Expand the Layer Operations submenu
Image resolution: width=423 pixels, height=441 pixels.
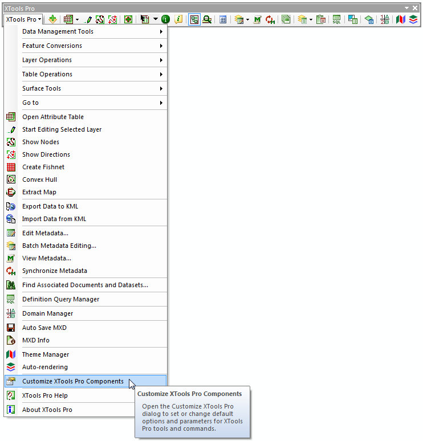(x=86, y=60)
